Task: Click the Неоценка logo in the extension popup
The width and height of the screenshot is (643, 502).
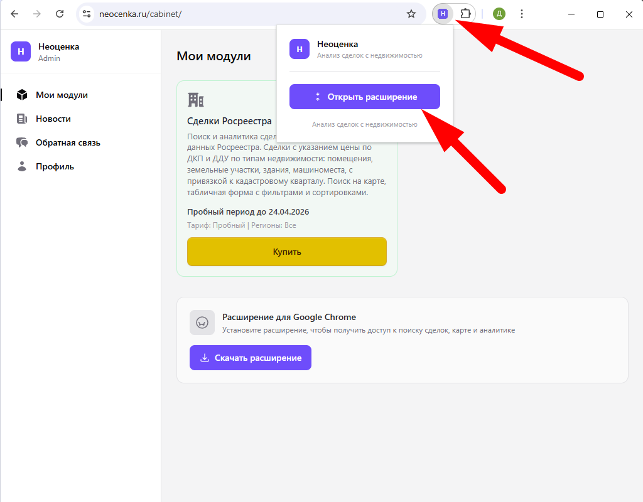Action: [x=300, y=49]
